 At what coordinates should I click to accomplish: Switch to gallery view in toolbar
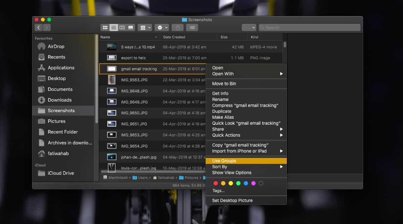(131, 27)
